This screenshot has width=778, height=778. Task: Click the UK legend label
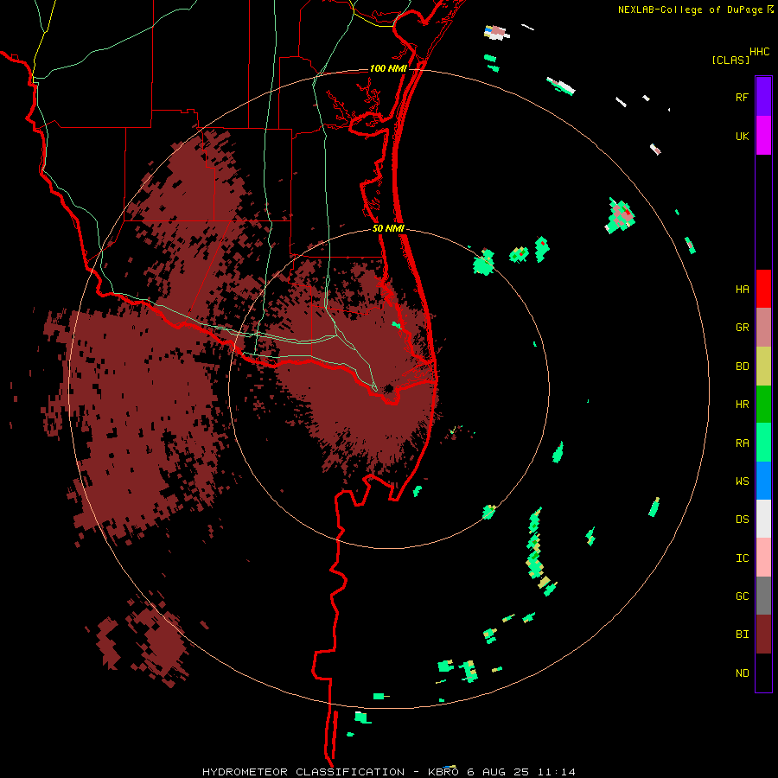[x=742, y=136]
